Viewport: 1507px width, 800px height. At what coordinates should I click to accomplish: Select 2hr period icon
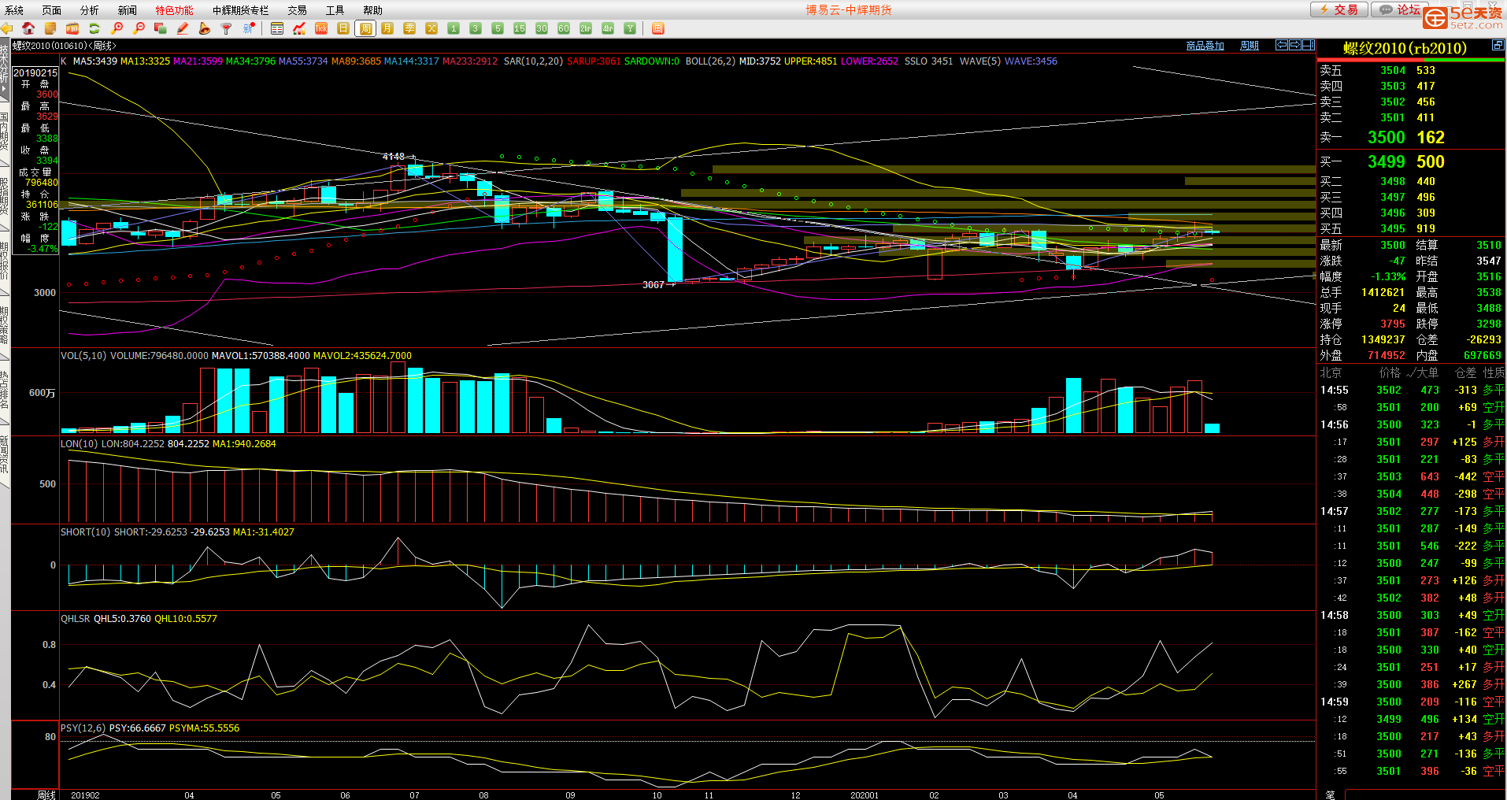pyautogui.click(x=586, y=28)
